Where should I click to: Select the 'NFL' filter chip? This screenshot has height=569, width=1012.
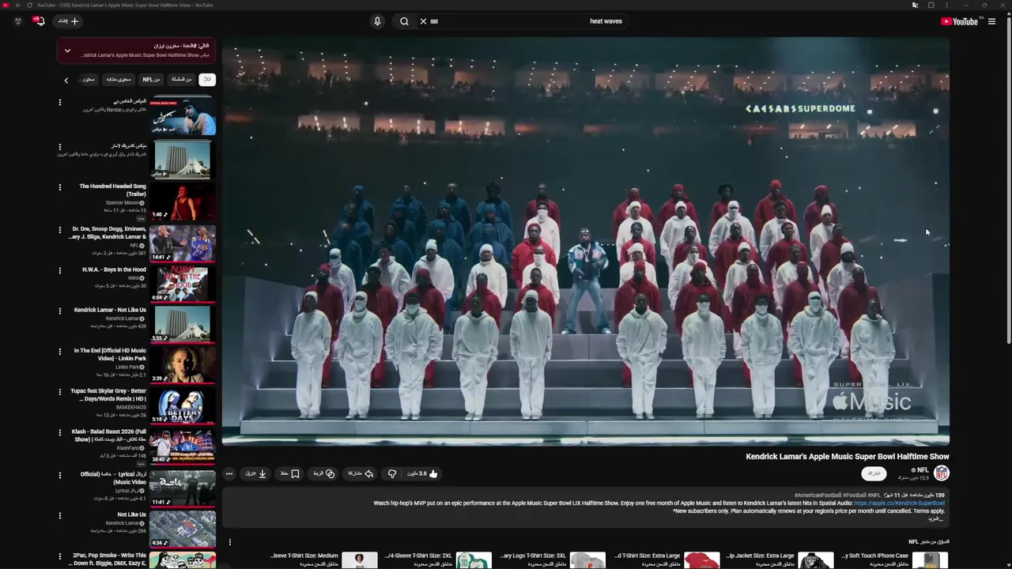click(151, 79)
